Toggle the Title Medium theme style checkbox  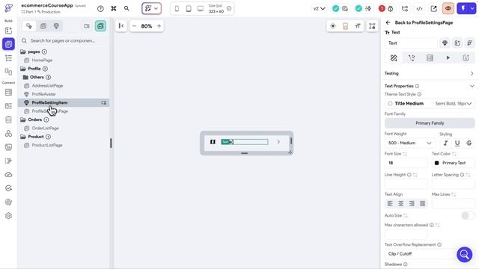[390, 104]
